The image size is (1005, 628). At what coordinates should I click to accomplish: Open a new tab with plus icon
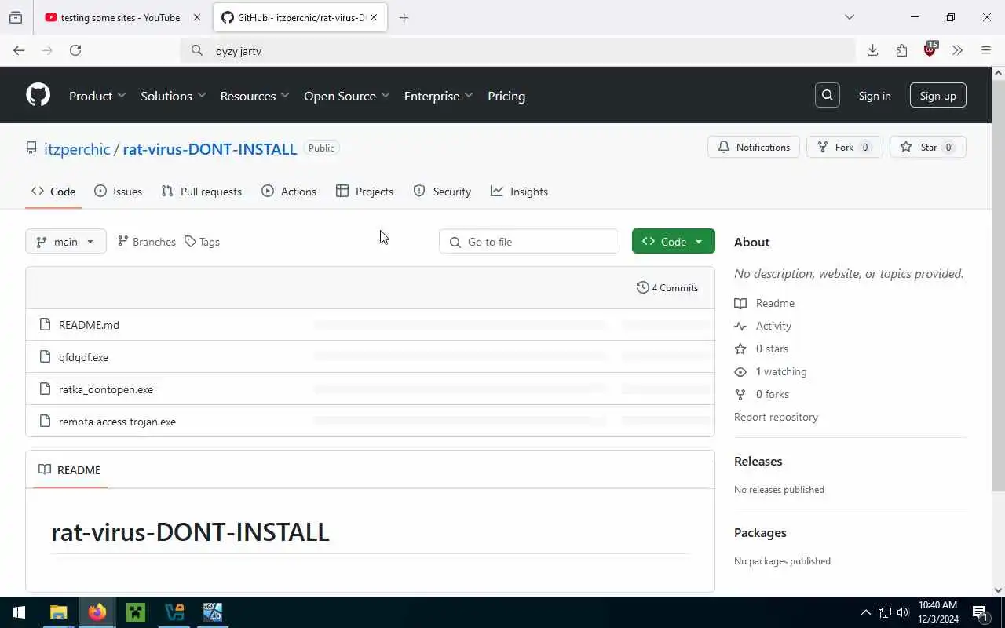404,17
